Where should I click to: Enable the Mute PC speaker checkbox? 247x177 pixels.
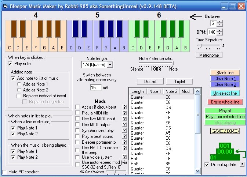4,172
